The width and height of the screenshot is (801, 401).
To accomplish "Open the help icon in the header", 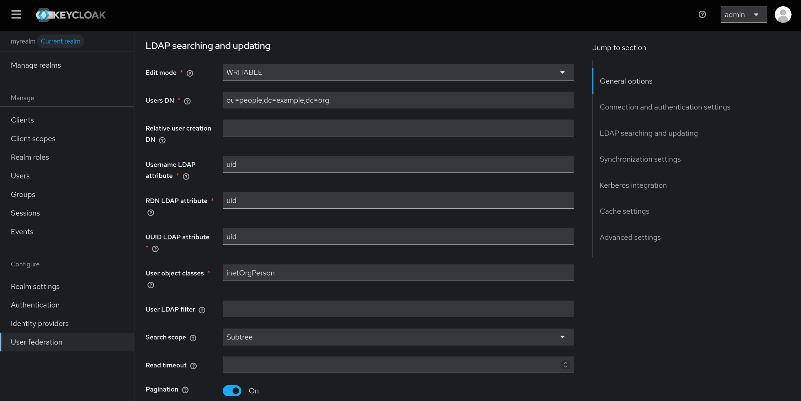I will point(702,14).
